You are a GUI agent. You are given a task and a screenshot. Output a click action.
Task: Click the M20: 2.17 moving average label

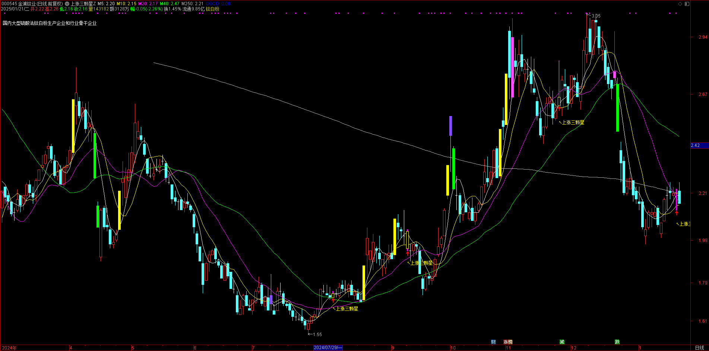148,4
